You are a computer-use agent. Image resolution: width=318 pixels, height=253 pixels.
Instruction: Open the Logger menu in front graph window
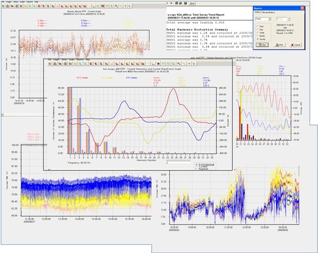(x=56, y=60)
